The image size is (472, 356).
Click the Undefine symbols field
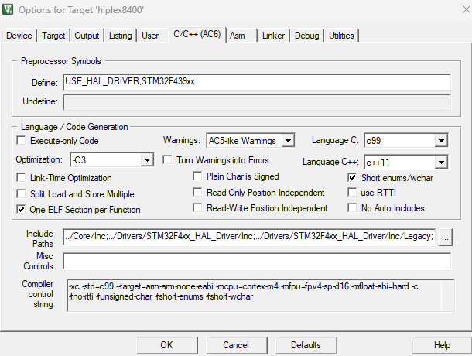[x=257, y=102]
